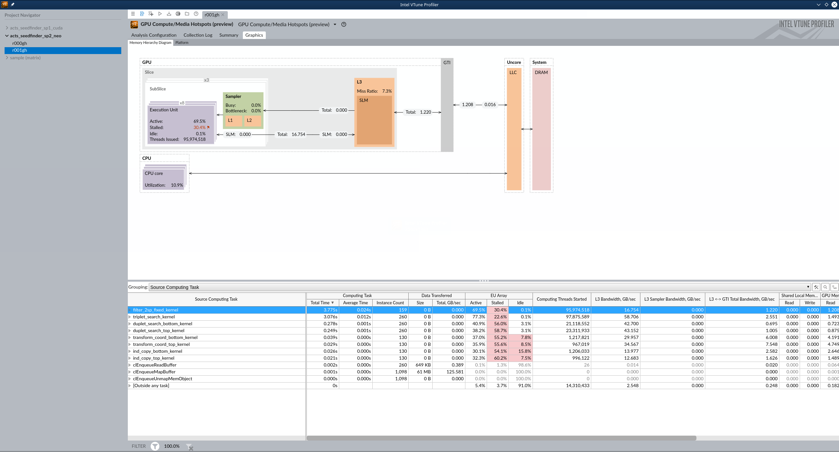
Task: Click the LLC block in Uncore
Action: tap(514, 129)
